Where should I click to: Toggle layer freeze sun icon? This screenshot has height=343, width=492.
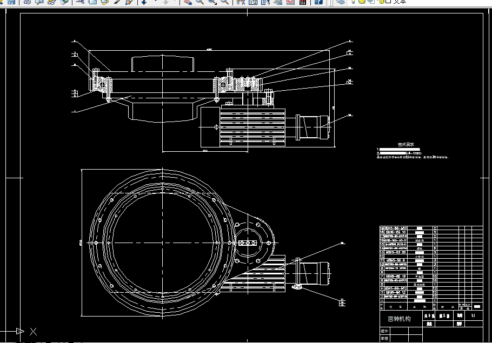(x=362, y=2)
